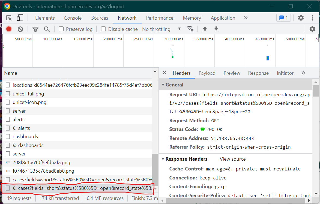Collapse the Response Headers section
The width and height of the screenshot is (320, 204).
click(163, 159)
